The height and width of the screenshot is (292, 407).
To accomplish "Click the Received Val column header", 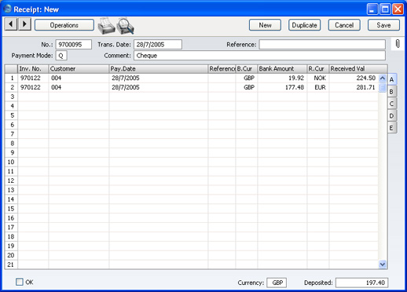I will (x=358, y=69).
